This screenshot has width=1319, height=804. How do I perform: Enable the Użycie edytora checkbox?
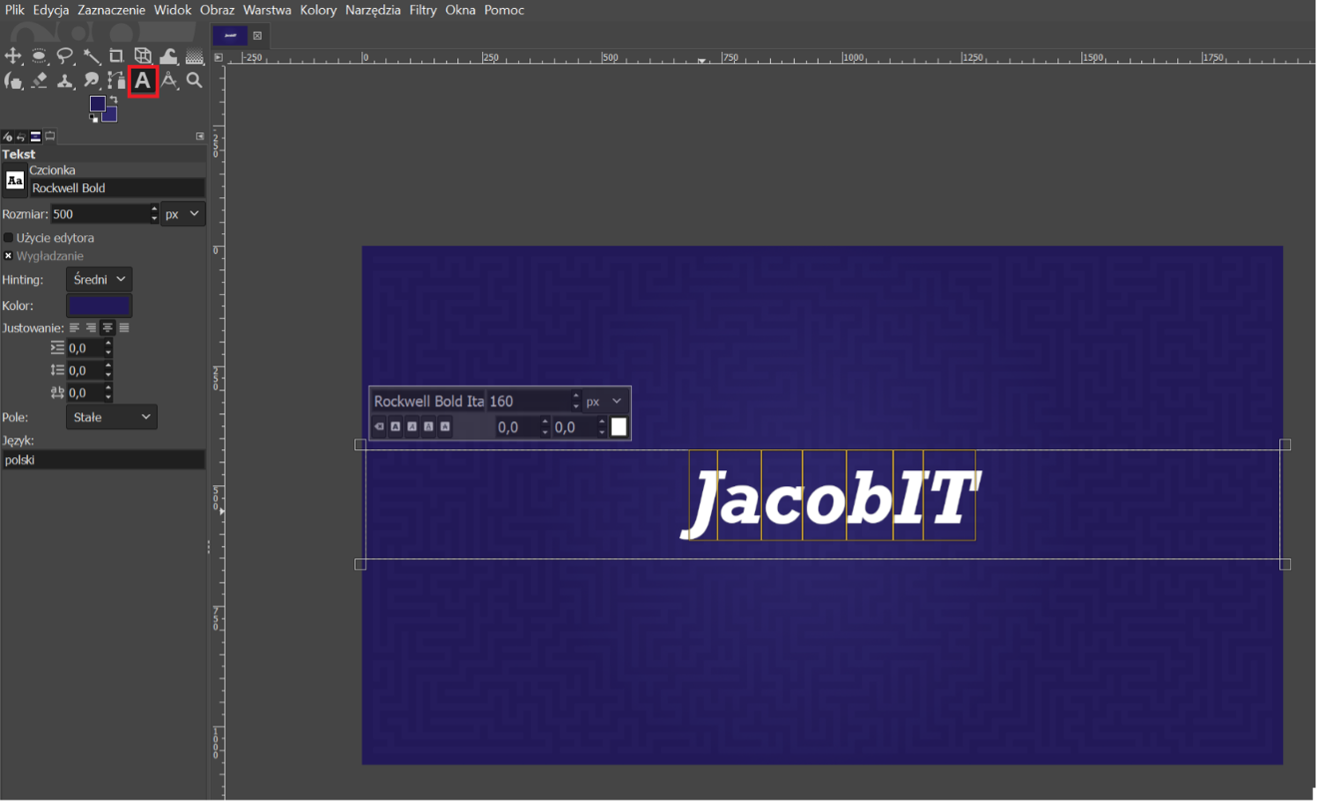(9, 238)
